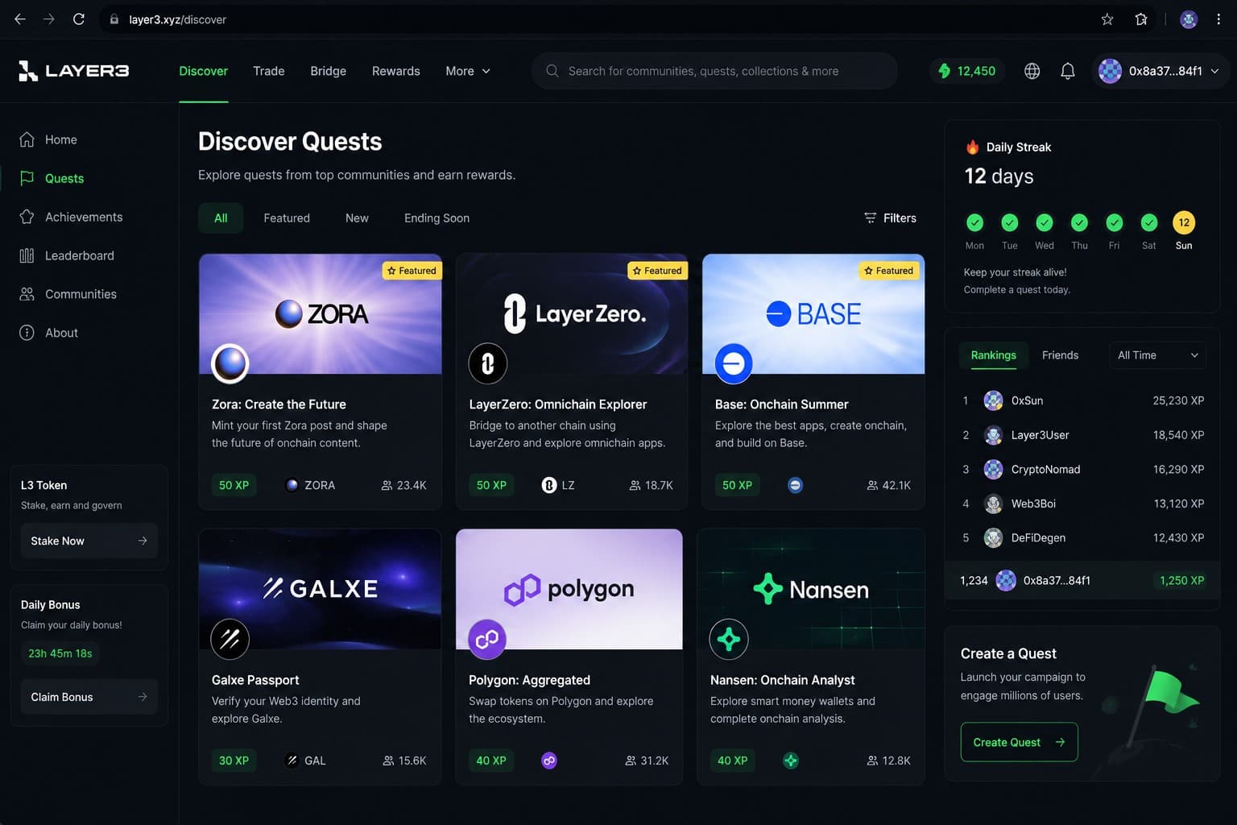The image size is (1237, 825).
Task: Click the Polygon round avatar on card
Action: 487,639
